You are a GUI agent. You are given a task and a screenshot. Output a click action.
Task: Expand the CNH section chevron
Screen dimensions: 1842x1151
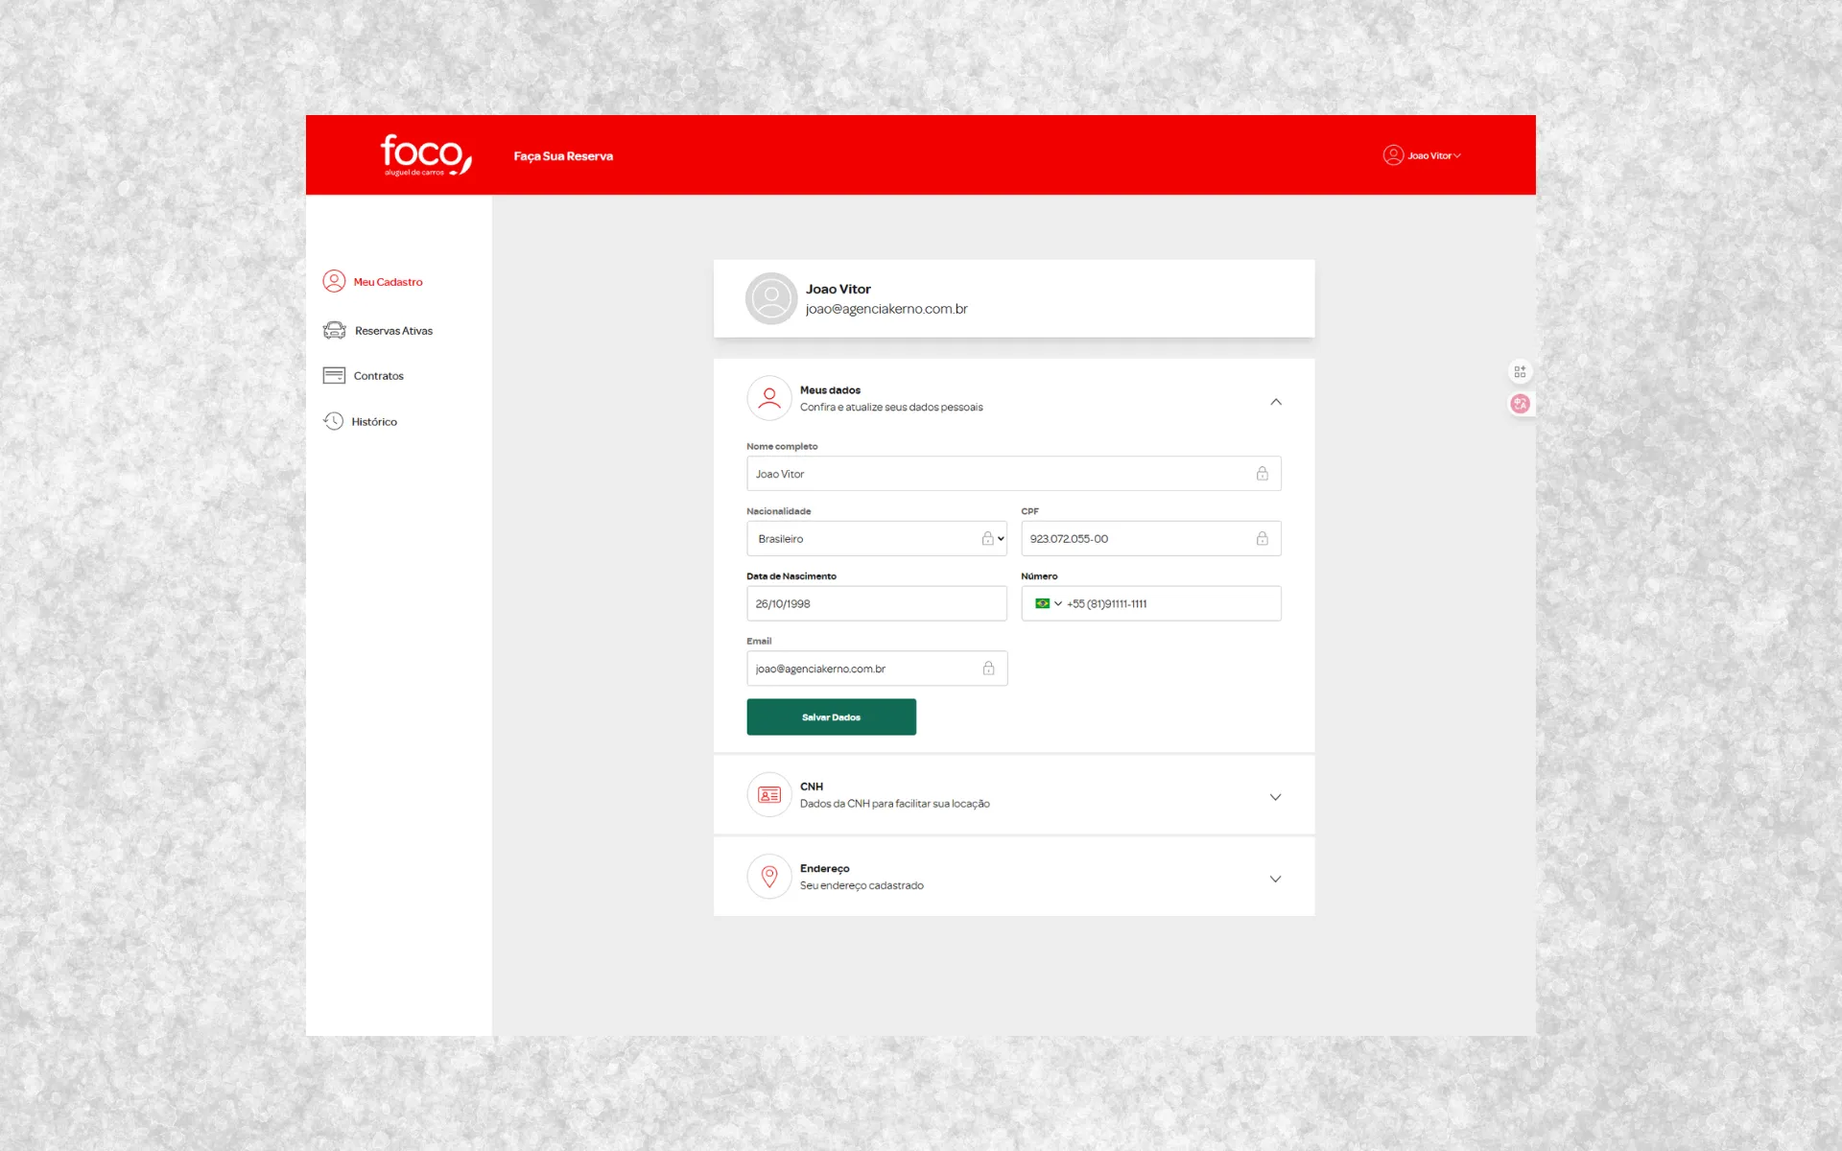click(x=1276, y=796)
